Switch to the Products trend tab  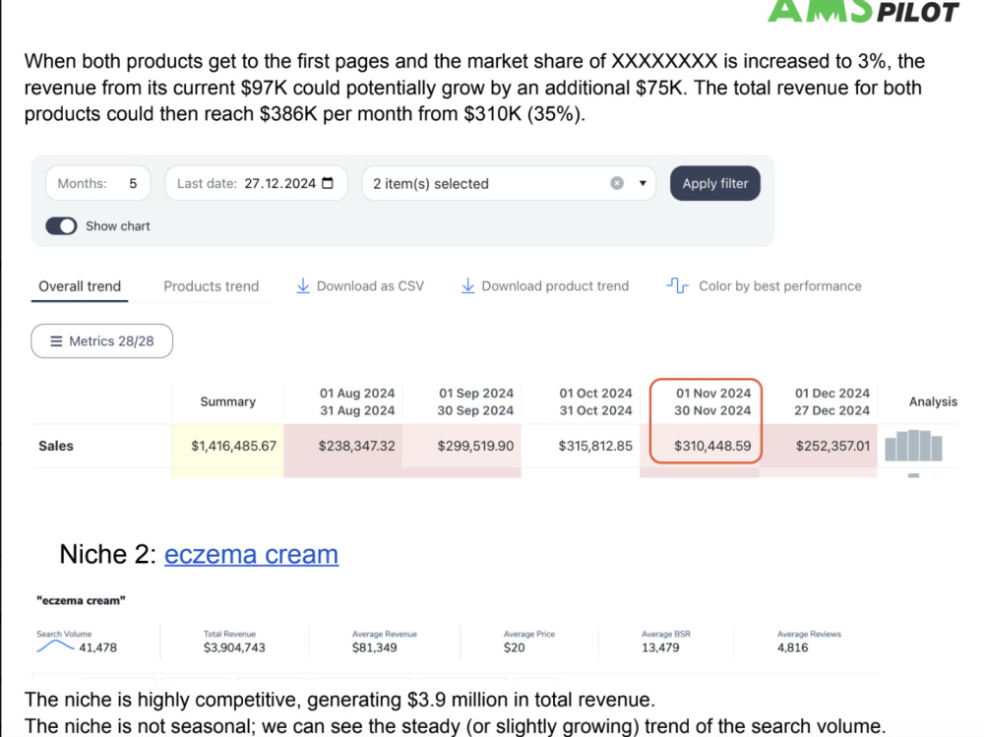point(211,286)
